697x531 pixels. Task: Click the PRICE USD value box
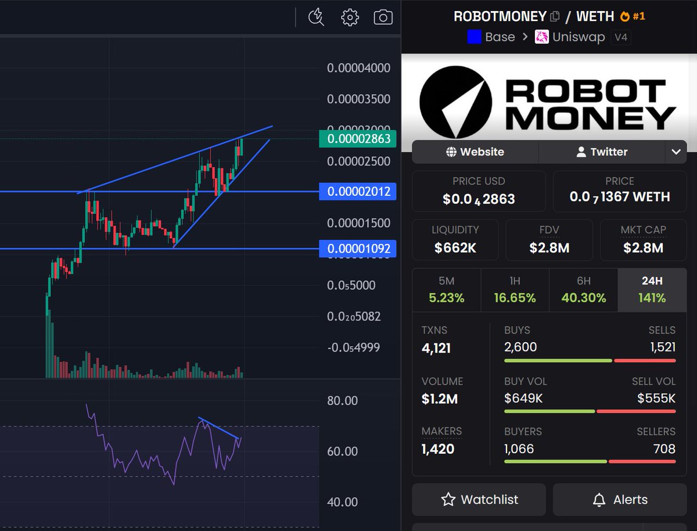[479, 191]
